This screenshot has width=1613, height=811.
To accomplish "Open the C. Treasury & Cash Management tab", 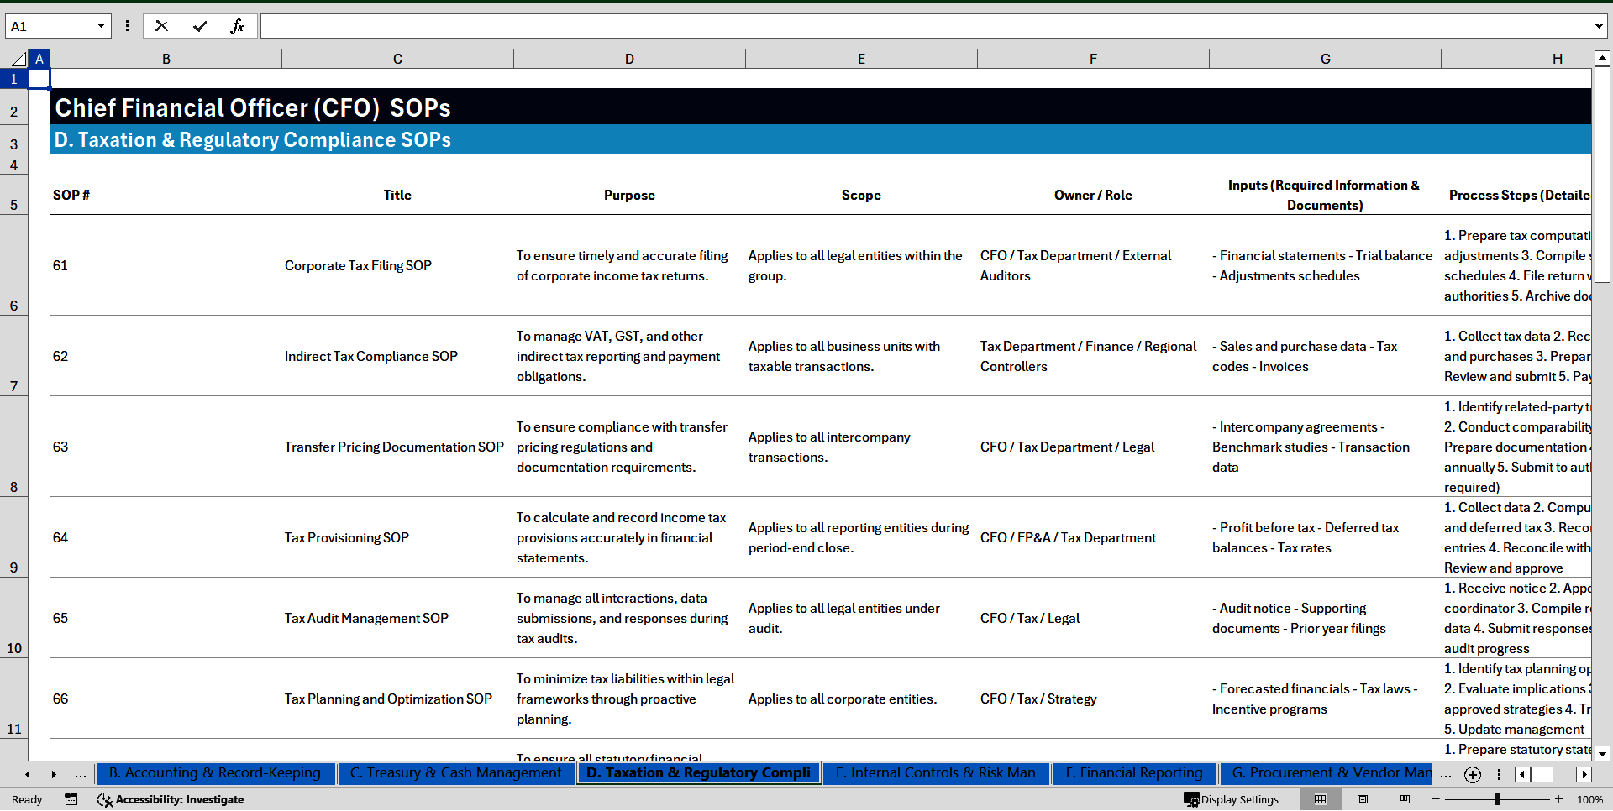I will tap(455, 773).
